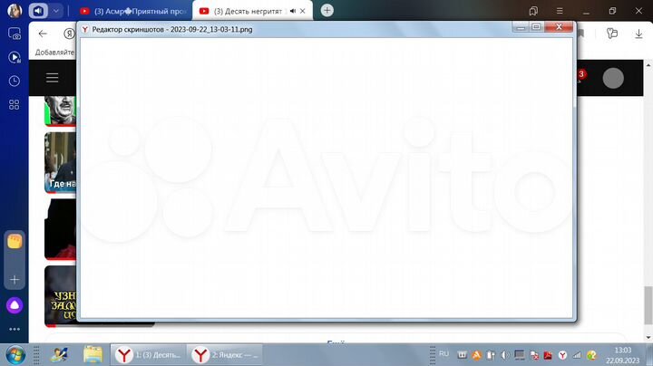Screen dimensions: 653x366
Task: Open the sidebar media play icon
Action: point(15,57)
